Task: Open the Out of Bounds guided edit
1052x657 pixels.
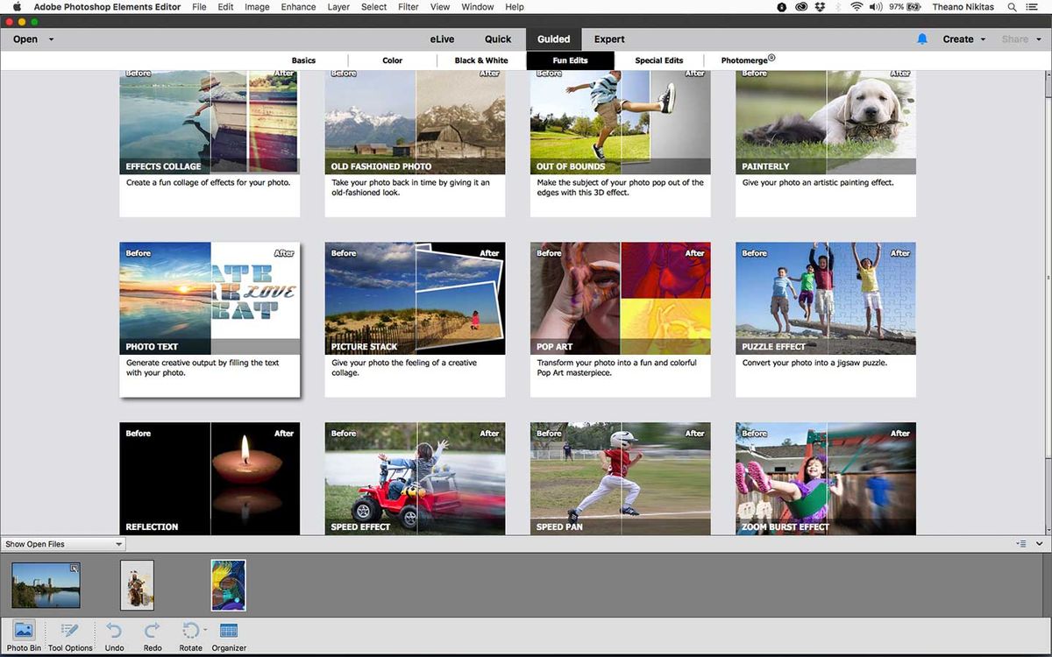Action: tap(620, 122)
